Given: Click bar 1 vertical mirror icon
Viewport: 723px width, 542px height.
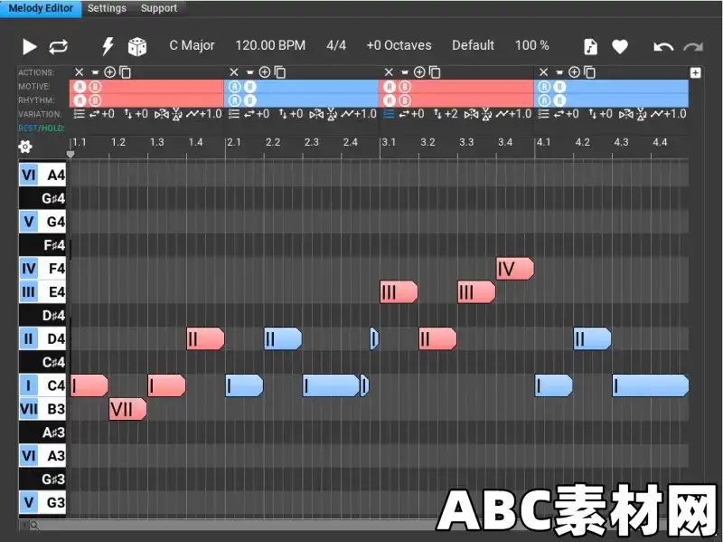Looking at the screenshot, I should (177, 114).
